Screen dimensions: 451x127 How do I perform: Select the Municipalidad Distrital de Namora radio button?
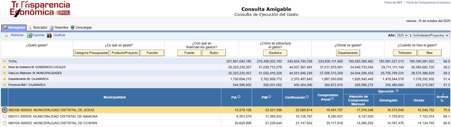tap(5, 116)
